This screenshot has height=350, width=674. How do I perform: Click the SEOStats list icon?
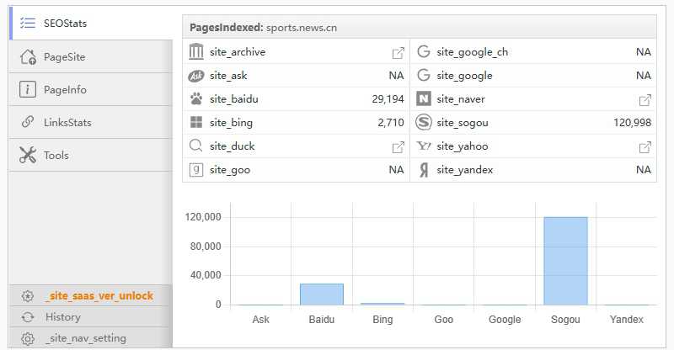point(28,24)
